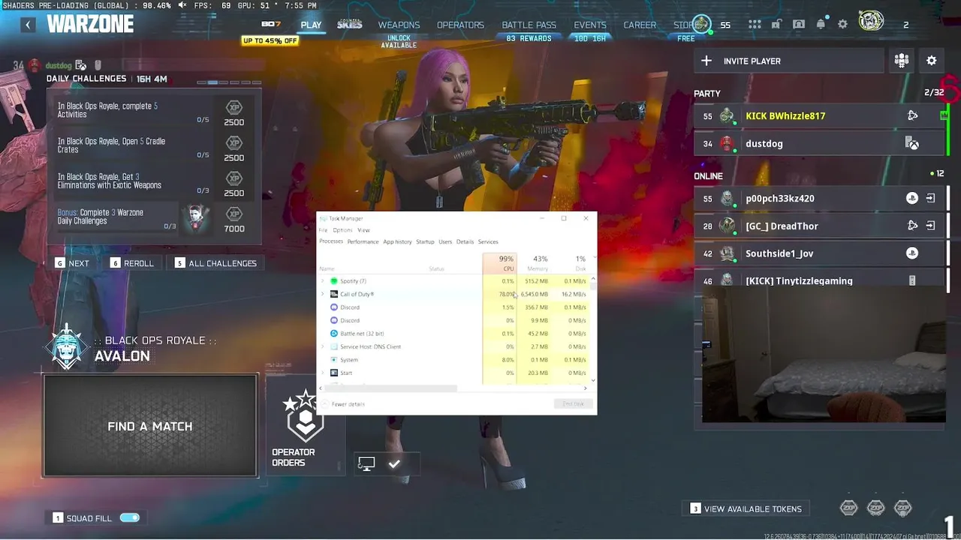Click Next challenge button
Screen dimensions: 961x540
tap(72, 263)
